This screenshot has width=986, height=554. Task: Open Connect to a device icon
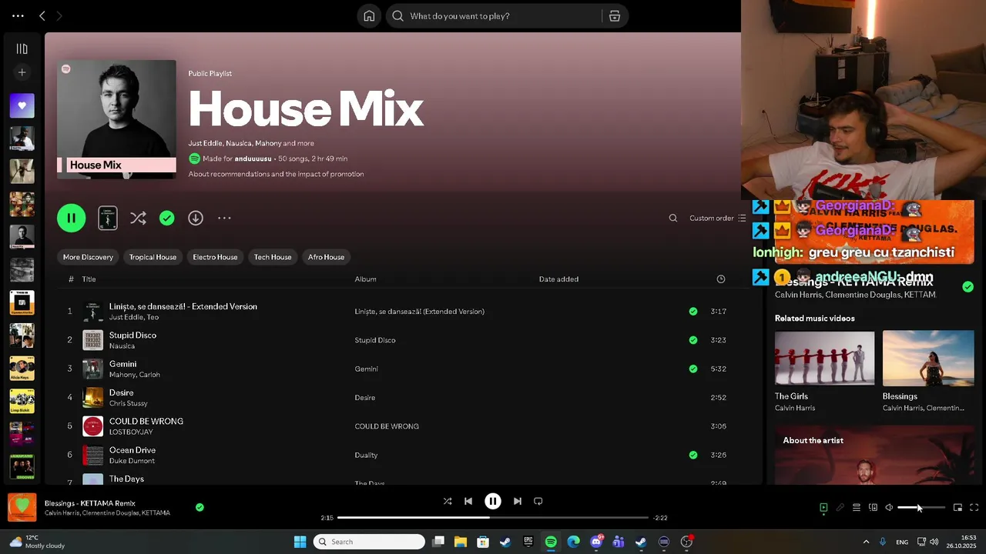pos(873,508)
